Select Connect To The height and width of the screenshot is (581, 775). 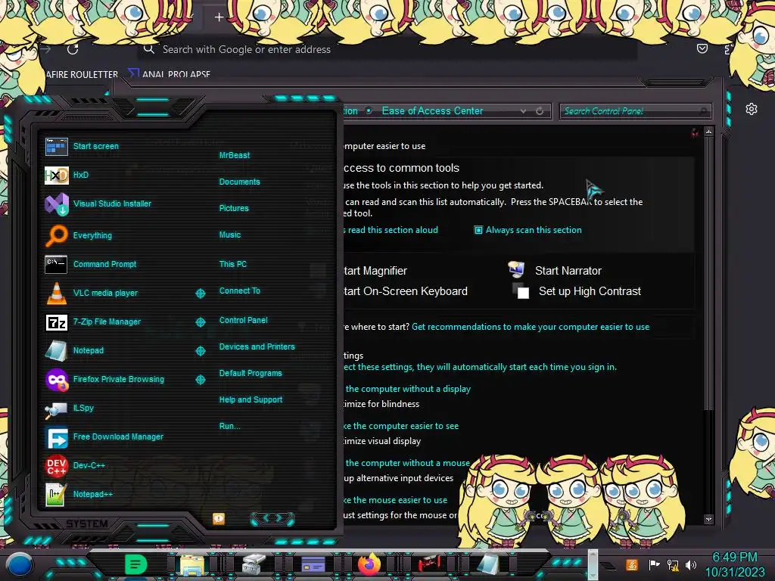tap(239, 291)
